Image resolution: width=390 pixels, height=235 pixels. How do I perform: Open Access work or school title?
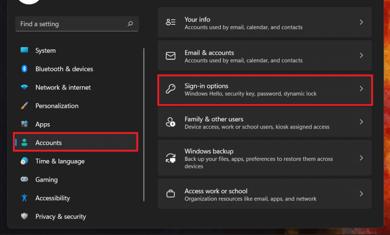click(216, 191)
